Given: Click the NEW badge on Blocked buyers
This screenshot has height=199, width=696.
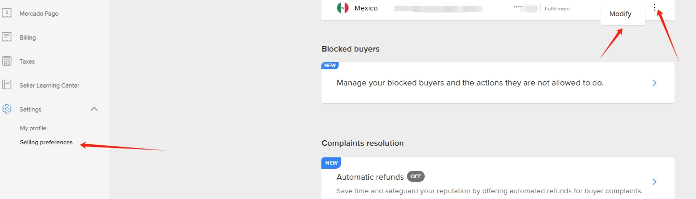Looking at the screenshot, I should (x=330, y=66).
